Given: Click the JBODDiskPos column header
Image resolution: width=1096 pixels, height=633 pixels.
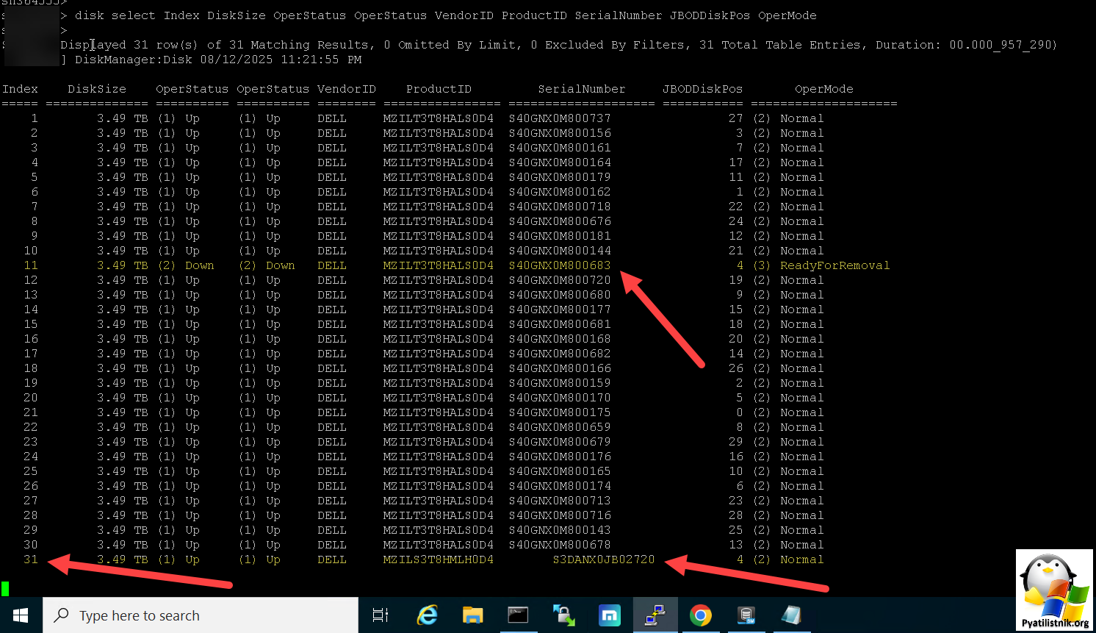Looking at the screenshot, I should point(703,89).
